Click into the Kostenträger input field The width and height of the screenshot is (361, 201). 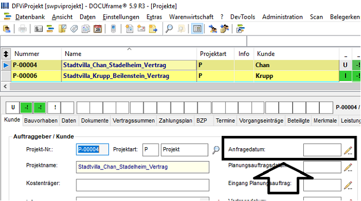click(x=143, y=185)
